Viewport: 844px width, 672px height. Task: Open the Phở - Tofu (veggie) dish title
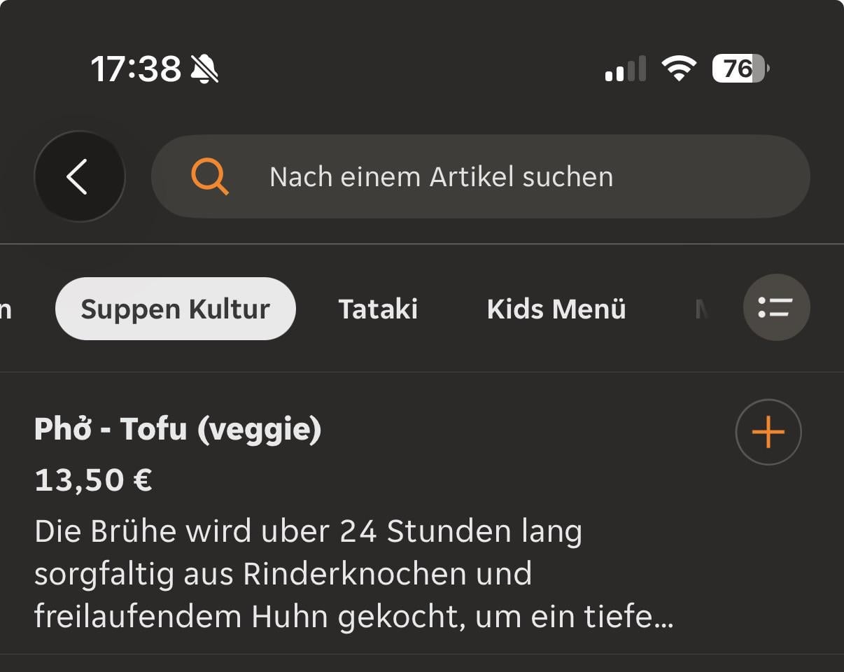click(178, 429)
